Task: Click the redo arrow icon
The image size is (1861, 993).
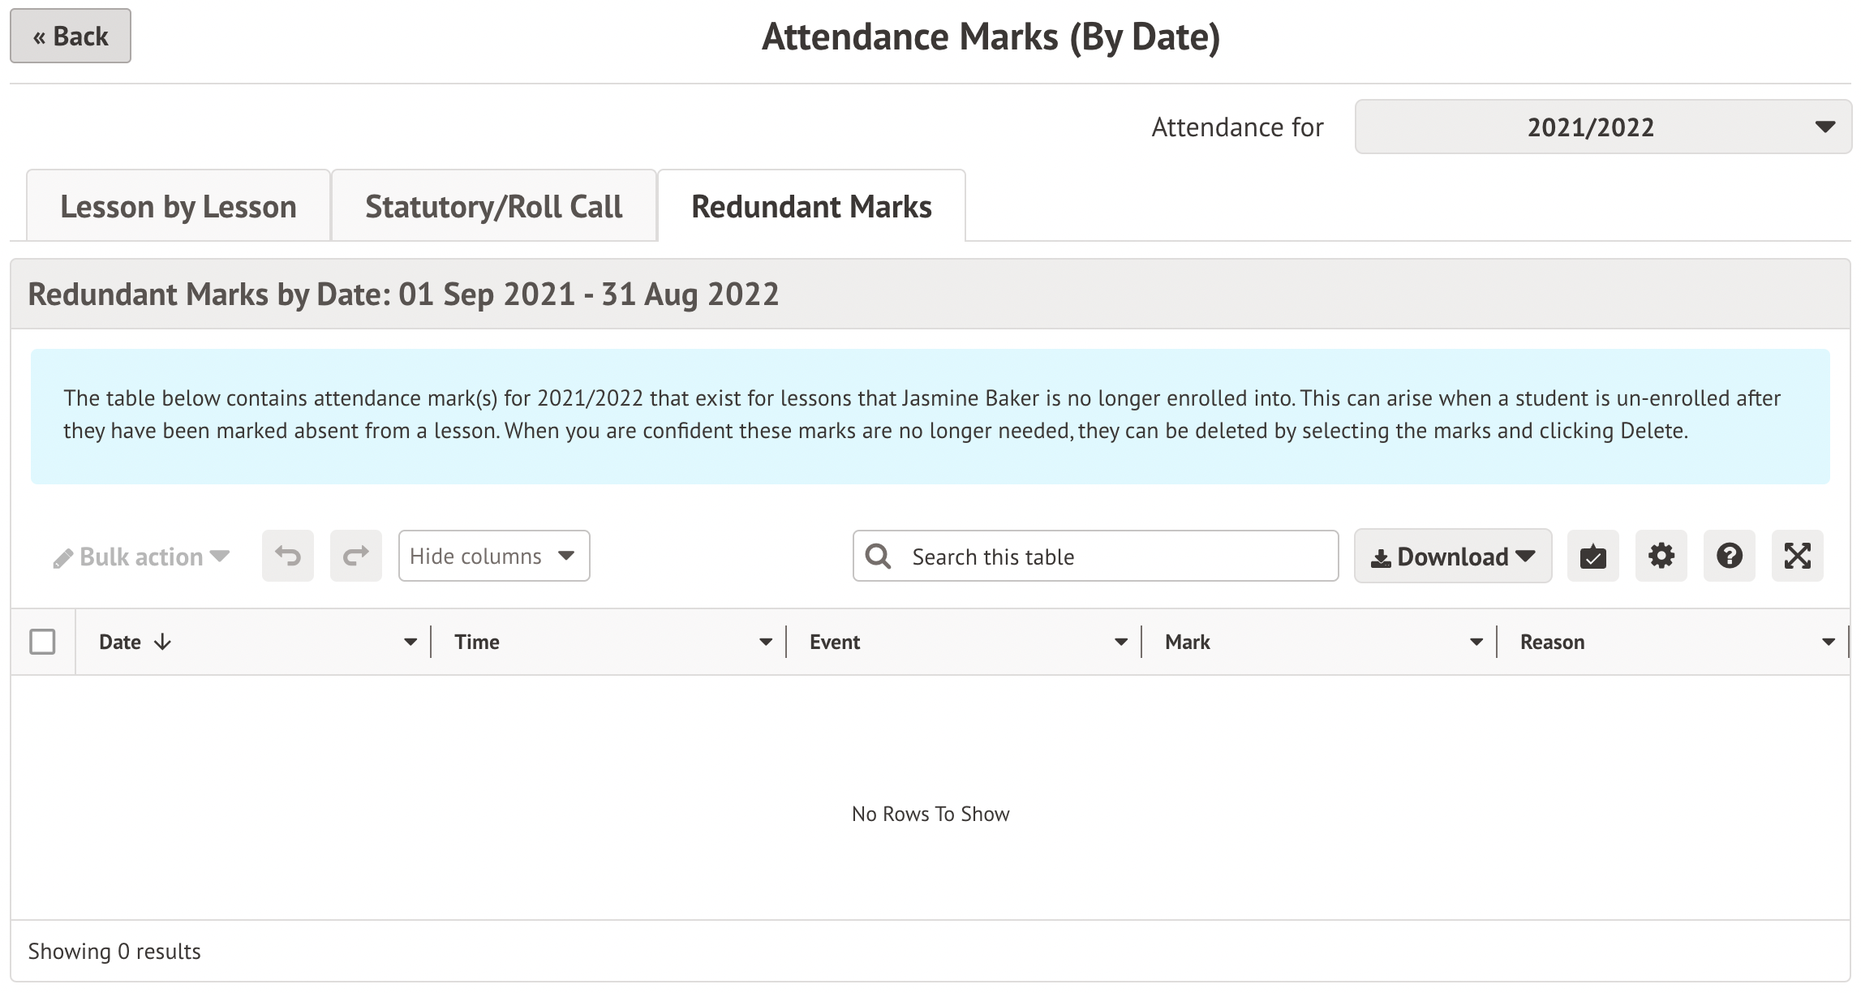Action: [x=355, y=557]
